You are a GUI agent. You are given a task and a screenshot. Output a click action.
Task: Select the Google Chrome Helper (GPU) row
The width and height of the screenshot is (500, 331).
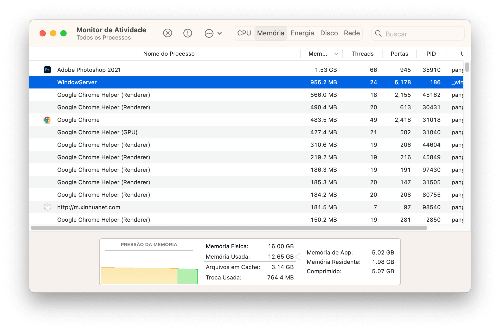click(x=246, y=132)
